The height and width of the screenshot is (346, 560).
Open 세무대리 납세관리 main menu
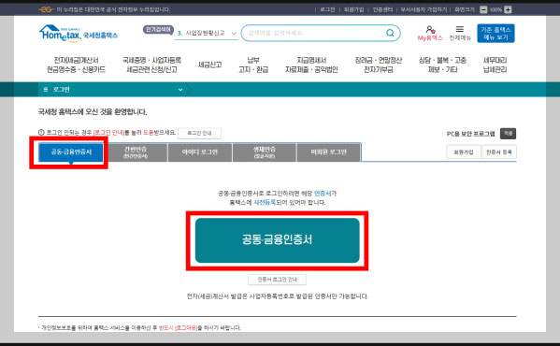pyautogui.click(x=495, y=65)
